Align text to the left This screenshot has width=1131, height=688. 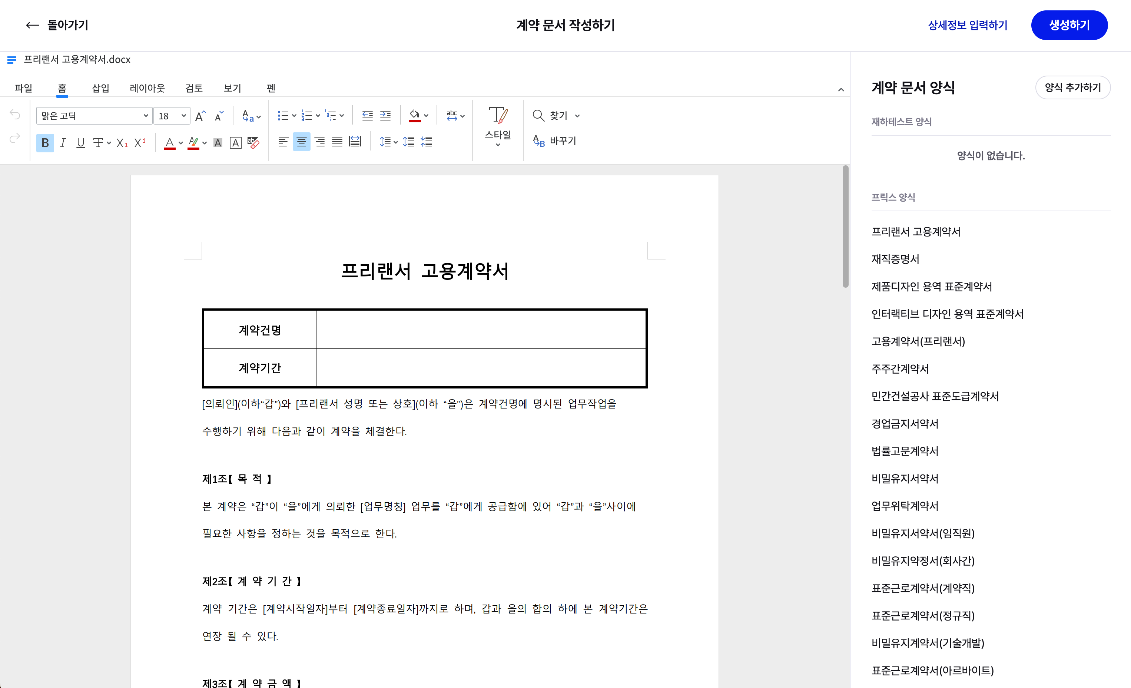pos(283,142)
